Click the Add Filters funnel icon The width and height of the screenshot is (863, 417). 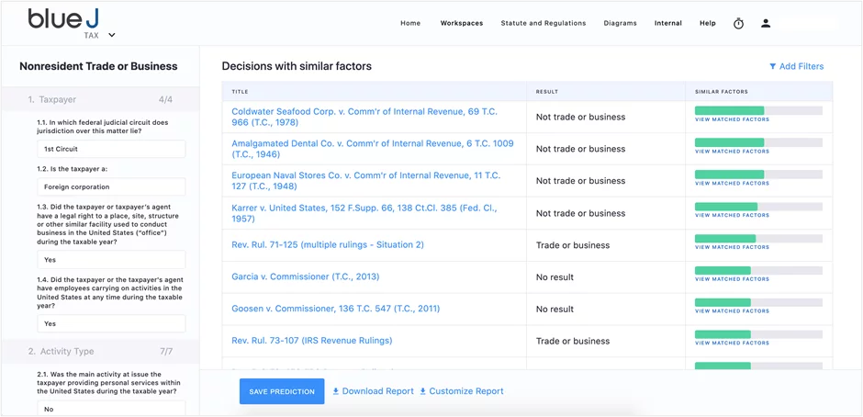coord(772,67)
